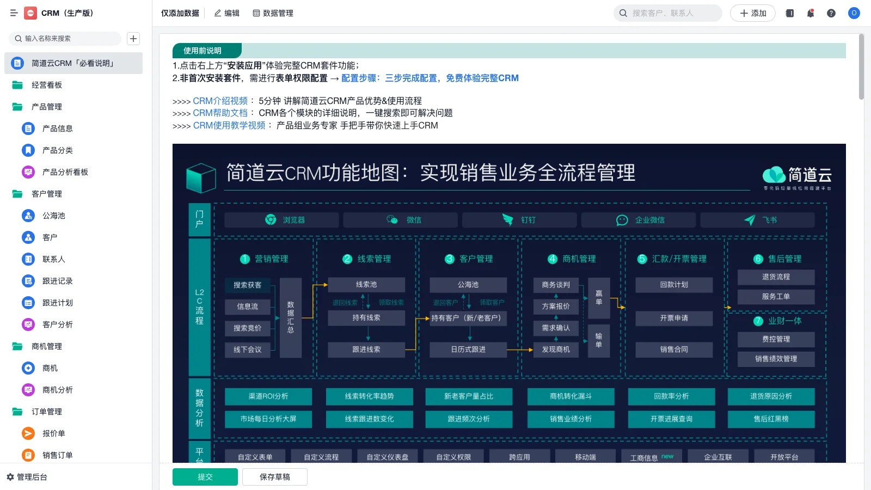Toggle the panel icon beside the avatar
Image resolution: width=871 pixels, height=490 pixels.
(x=789, y=13)
